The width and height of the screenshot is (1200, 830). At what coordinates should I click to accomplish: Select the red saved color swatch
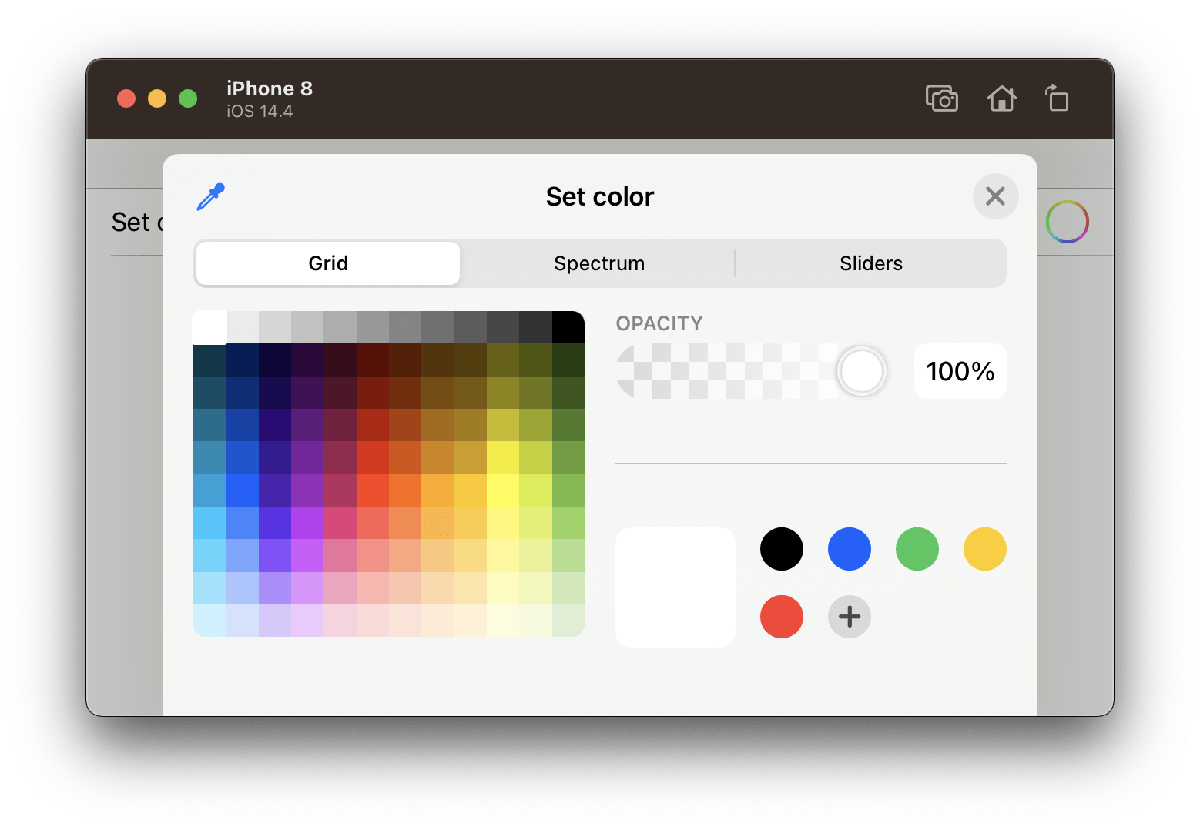pos(781,617)
